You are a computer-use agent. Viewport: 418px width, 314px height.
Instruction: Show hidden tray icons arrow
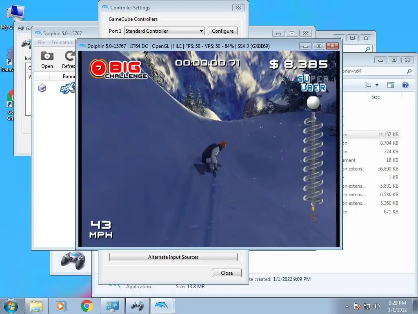pyautogui.click(x=347, y=306)
